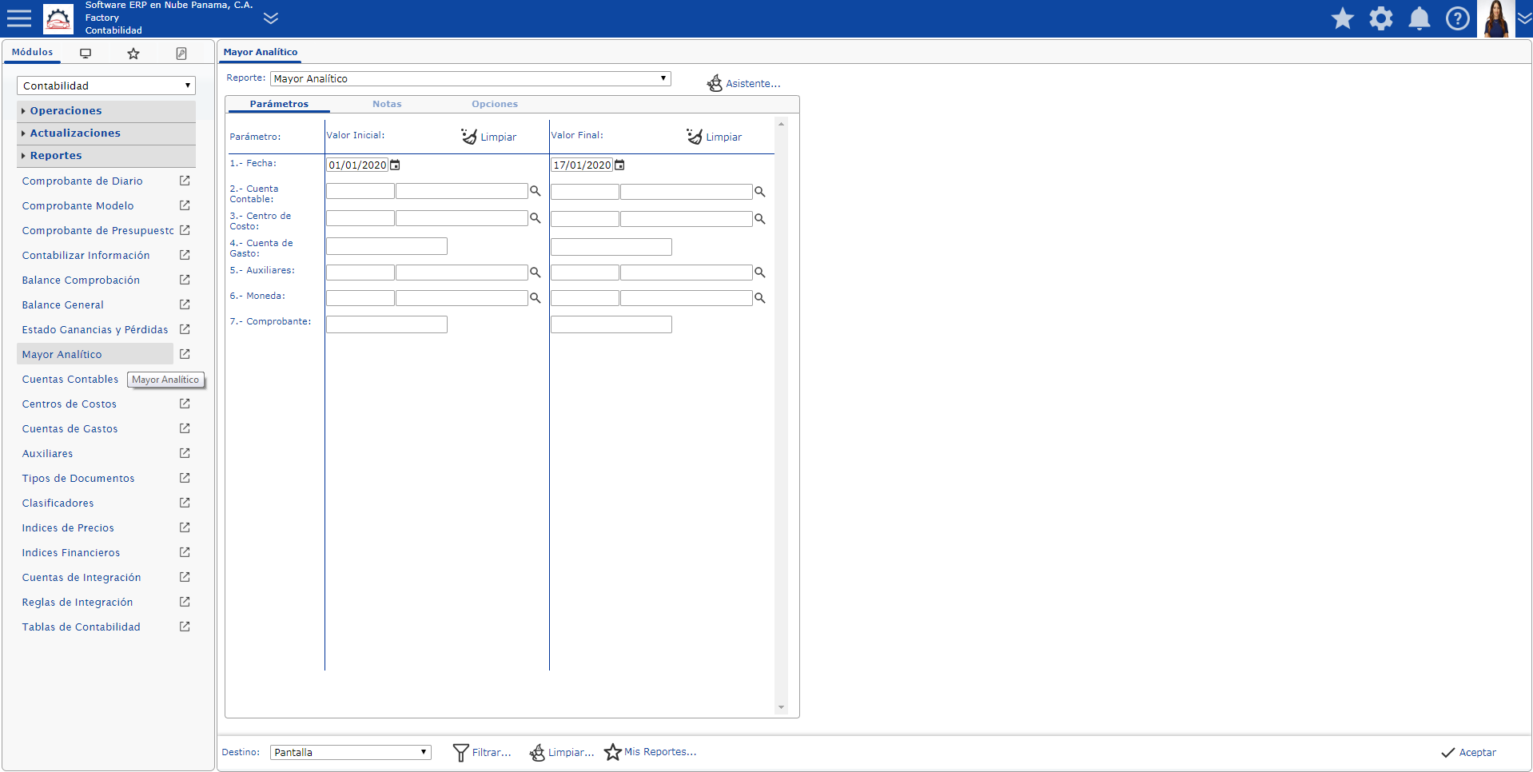The width and height of the screenshot is (1533, 772).
Task: Select the Mayor Analítico page tab
Action: click(261, 52)
